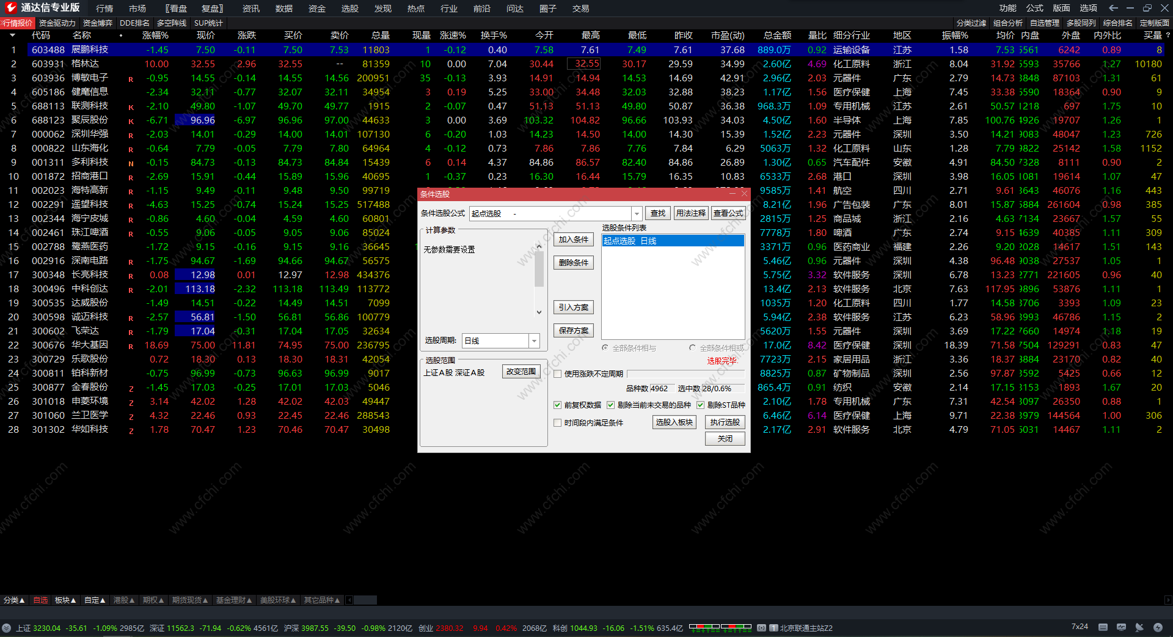Click the back arrow icon in title bar
The height and width of the screenshot is (637, 1173).
[x=1113, y=8]
